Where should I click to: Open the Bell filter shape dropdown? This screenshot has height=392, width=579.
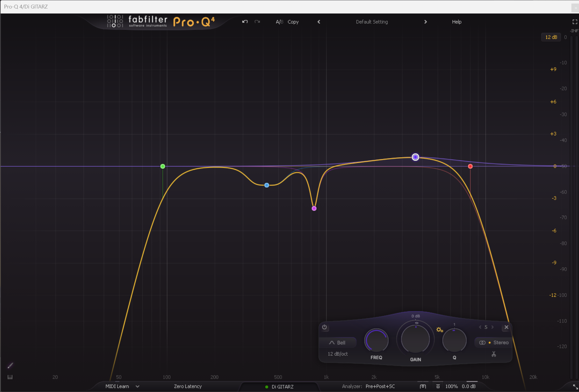tap(337, 343)
